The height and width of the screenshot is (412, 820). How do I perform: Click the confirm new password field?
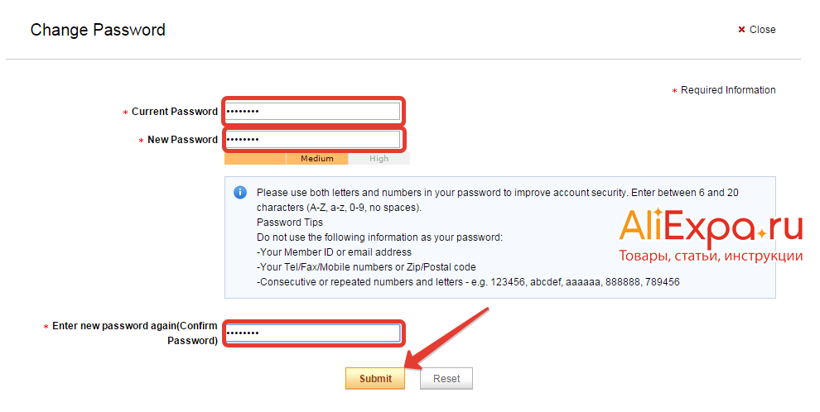click(312, 333)
